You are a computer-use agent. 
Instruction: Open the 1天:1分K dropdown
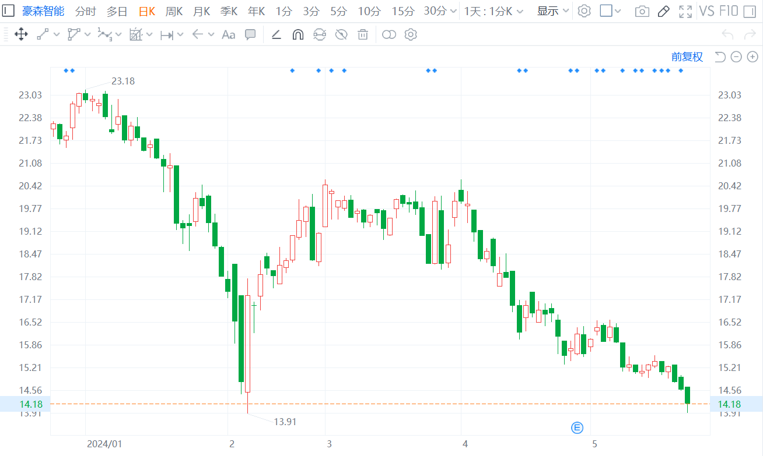(x=494, y=10)
